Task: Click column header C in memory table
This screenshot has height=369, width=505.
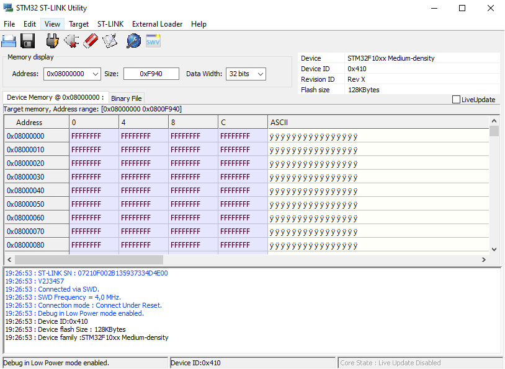Action: pos(243,123)
